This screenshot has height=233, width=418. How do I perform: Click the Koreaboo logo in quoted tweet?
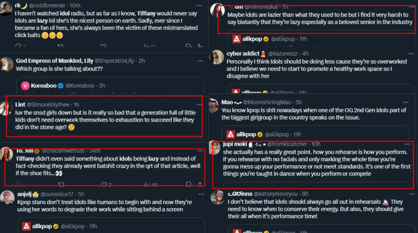coord(25,86)
